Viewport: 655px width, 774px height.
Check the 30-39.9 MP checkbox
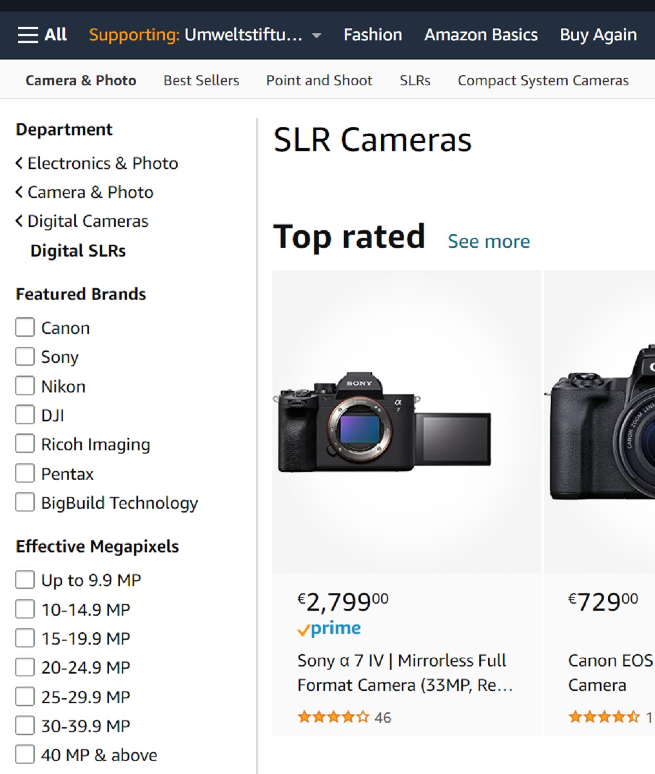tap(25, 725)
